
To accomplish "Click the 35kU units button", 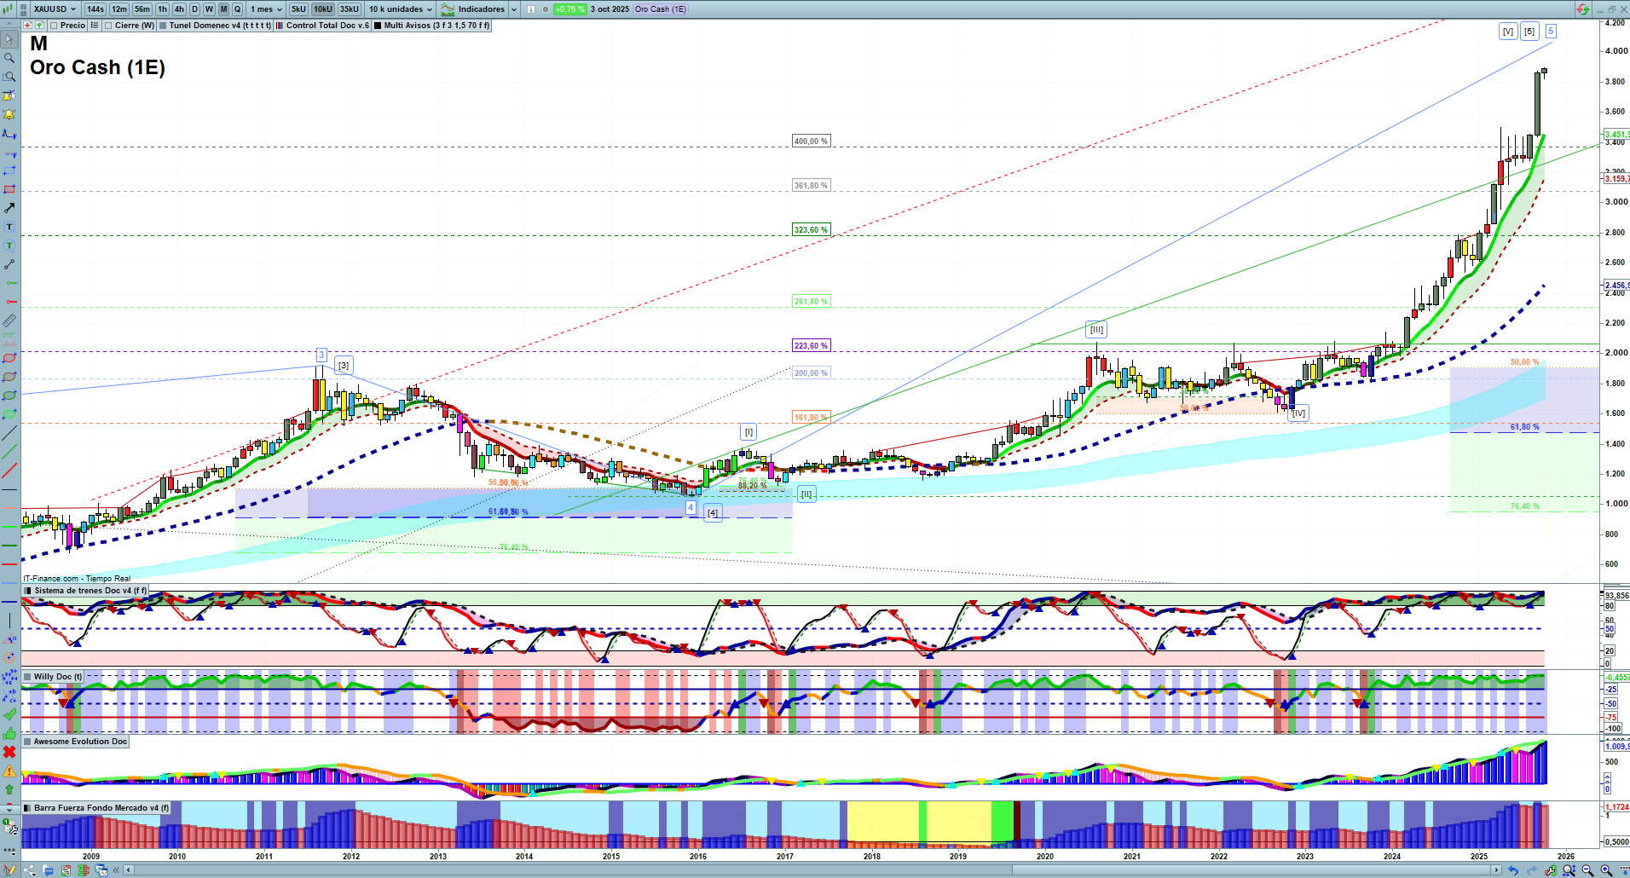I will point(350,9).
